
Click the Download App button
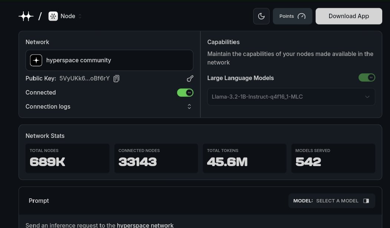point(349,16)
